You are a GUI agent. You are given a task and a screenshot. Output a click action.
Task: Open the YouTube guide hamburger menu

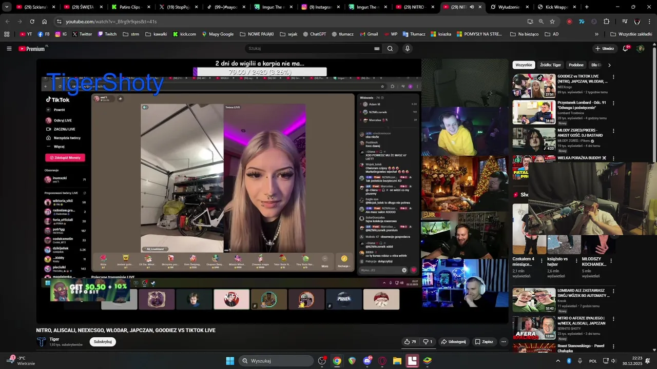[9, 49]
